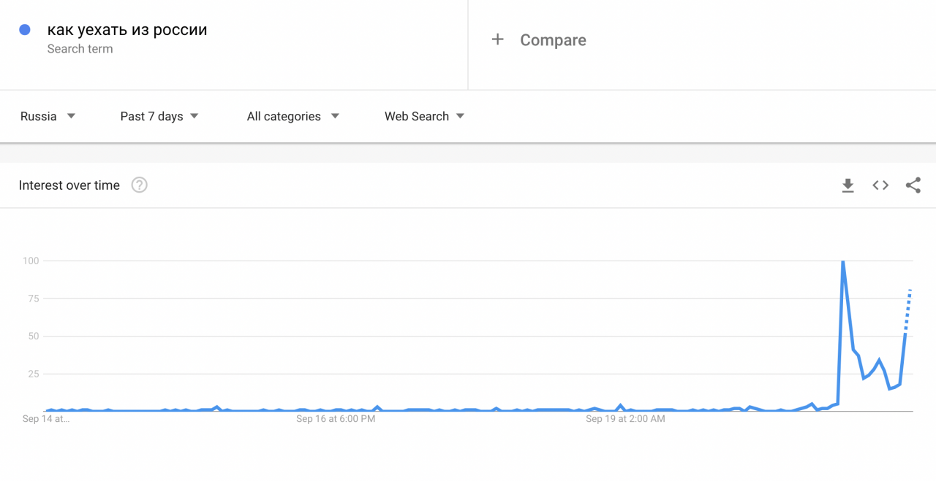Click the plus icon next to Compare
This screenshot has height=481, width=936.
[498, 39]
